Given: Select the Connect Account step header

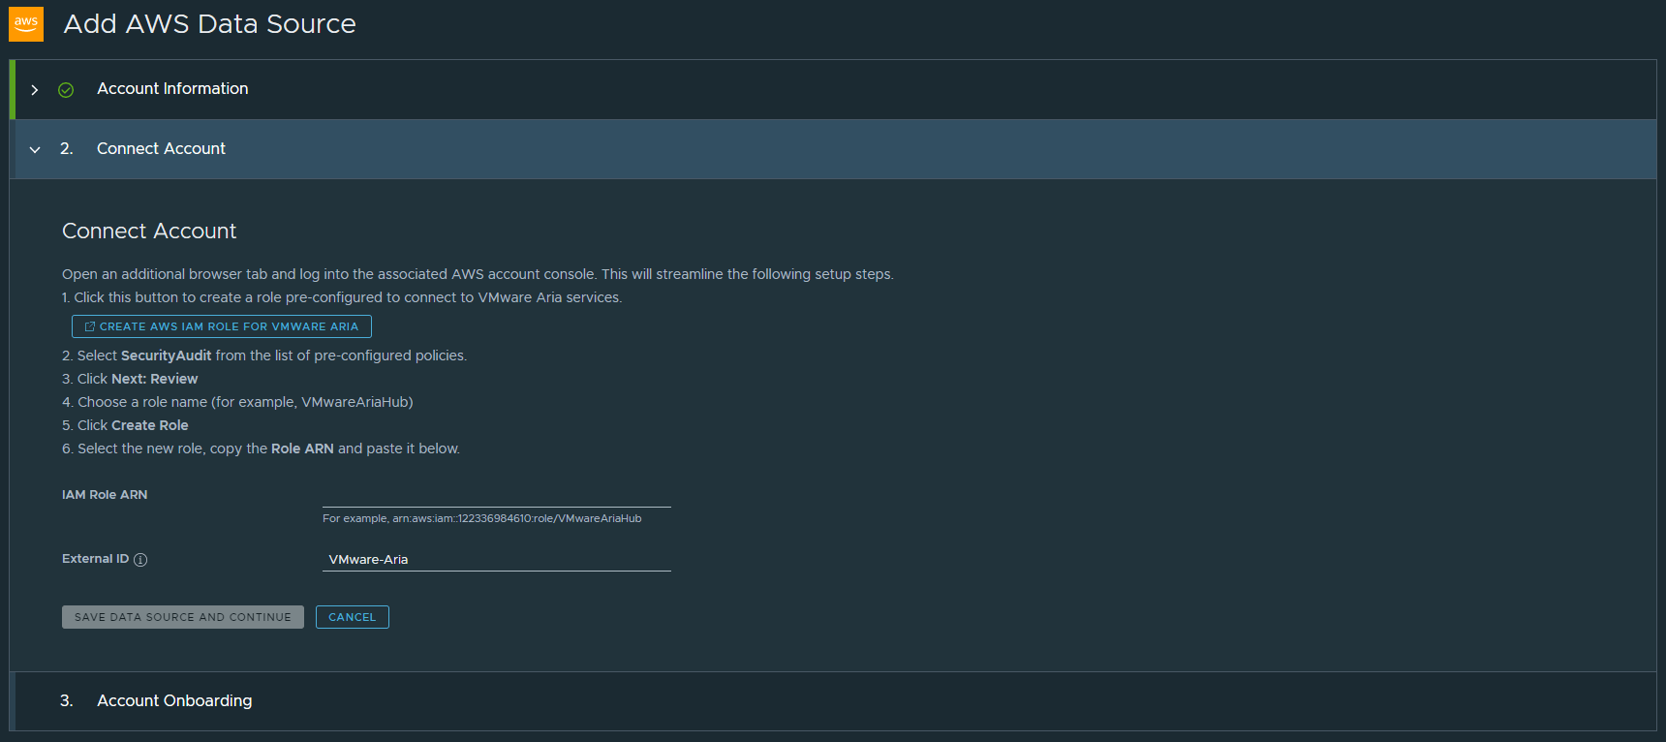Looking at the screenshot, I should pyautogui.click(x=833, y=149).
